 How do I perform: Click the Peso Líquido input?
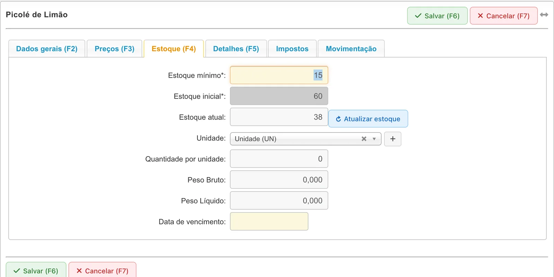point(279,200)
